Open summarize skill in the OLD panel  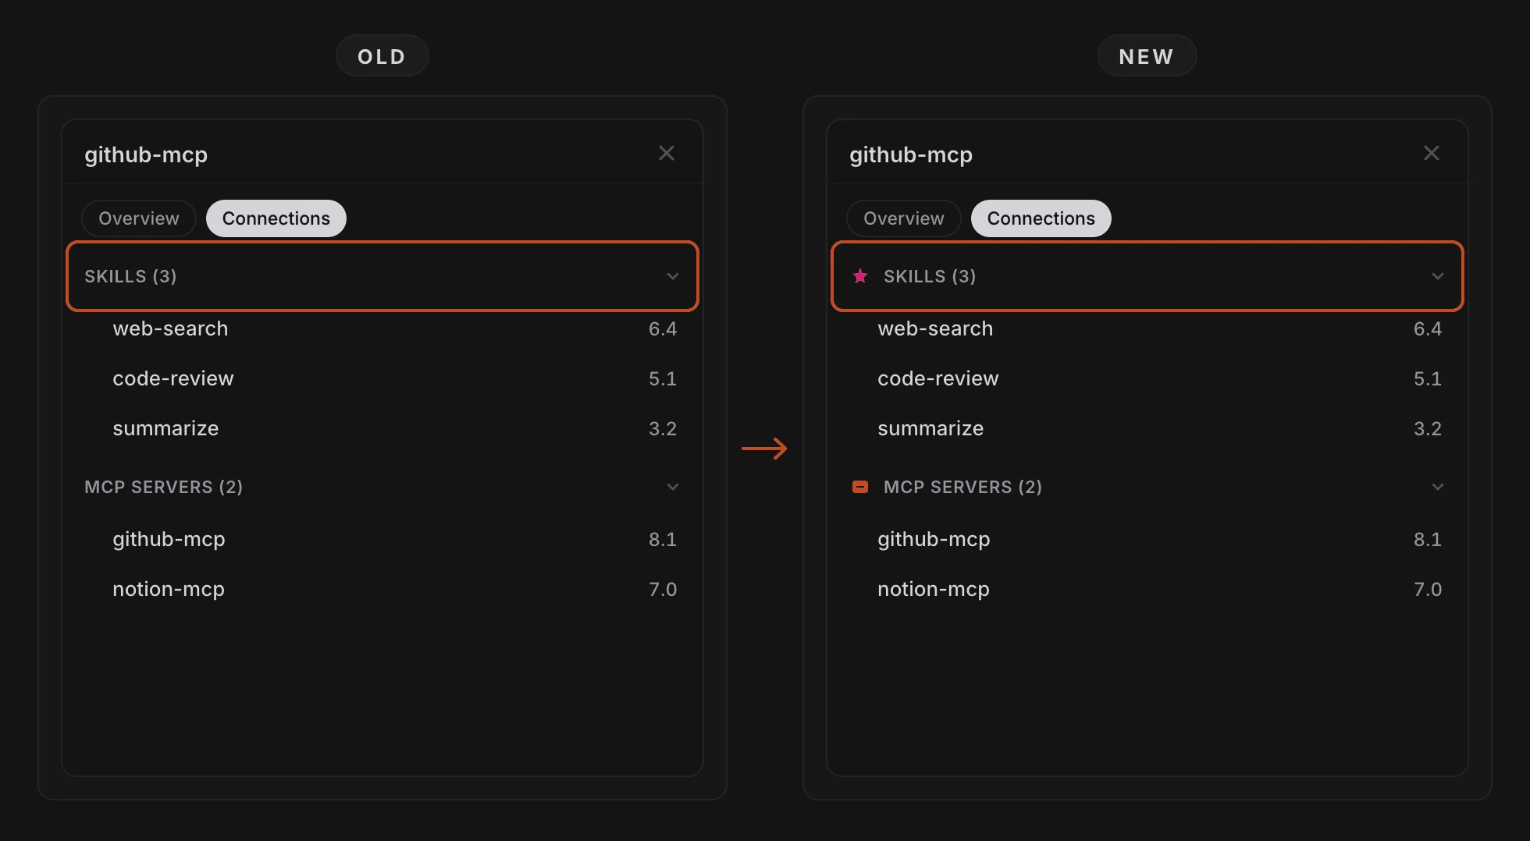[382, 428]
